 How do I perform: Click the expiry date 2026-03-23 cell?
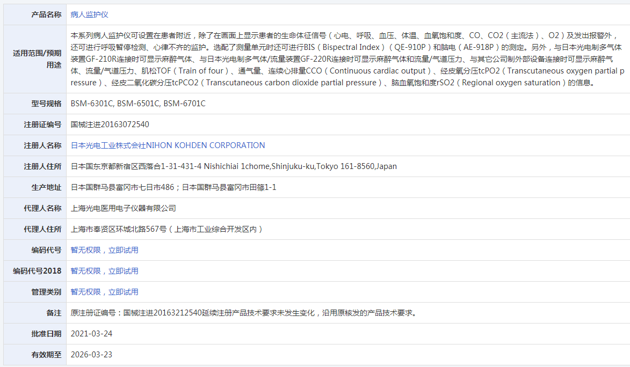pos(90,354)
